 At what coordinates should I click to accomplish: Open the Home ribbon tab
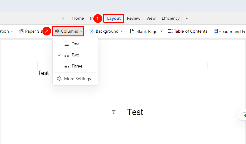[78, 19]
